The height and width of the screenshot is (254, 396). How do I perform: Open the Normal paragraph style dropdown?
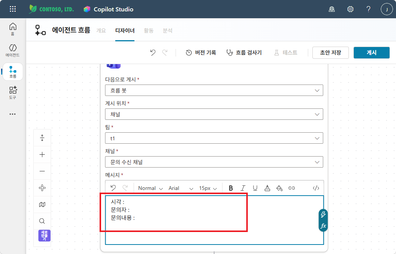(x=150, y=188)
